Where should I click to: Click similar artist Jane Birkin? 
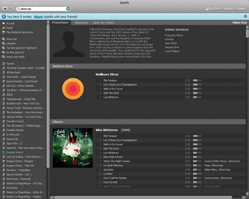(170, 43)
